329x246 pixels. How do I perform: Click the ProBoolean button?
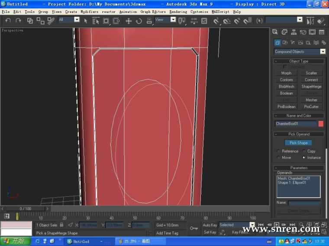click(x=286, y=107)
